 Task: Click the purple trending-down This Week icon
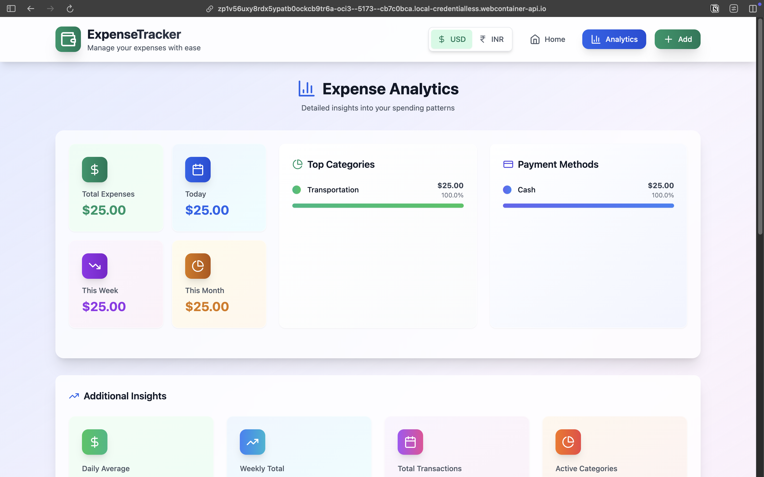pos(94,266)
